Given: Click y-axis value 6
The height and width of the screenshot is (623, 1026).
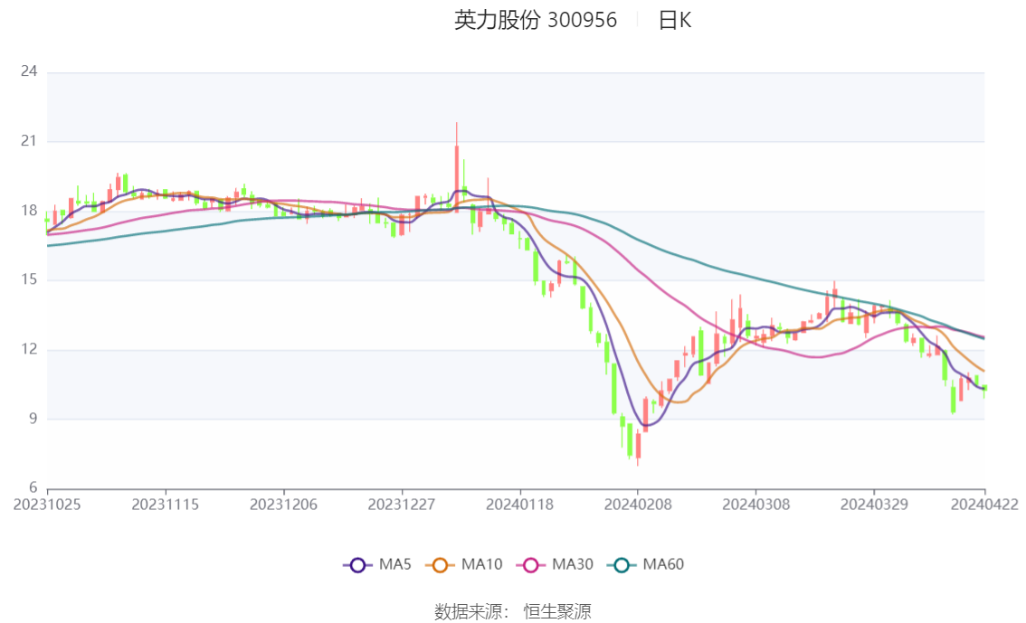Looking at the screenshot, I should click(33, 487).
